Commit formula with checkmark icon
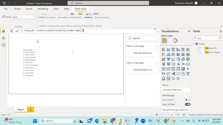The width and height of the screenshot is (223, 125). (x=17, y=31)
